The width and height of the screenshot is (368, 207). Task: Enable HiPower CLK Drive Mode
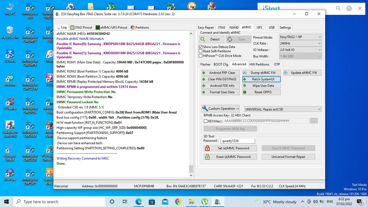tap(200, 55)
